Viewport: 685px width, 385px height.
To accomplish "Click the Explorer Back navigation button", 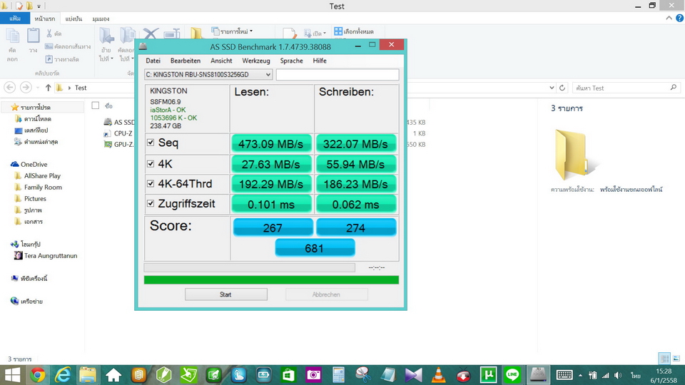I will coord(9,88).
